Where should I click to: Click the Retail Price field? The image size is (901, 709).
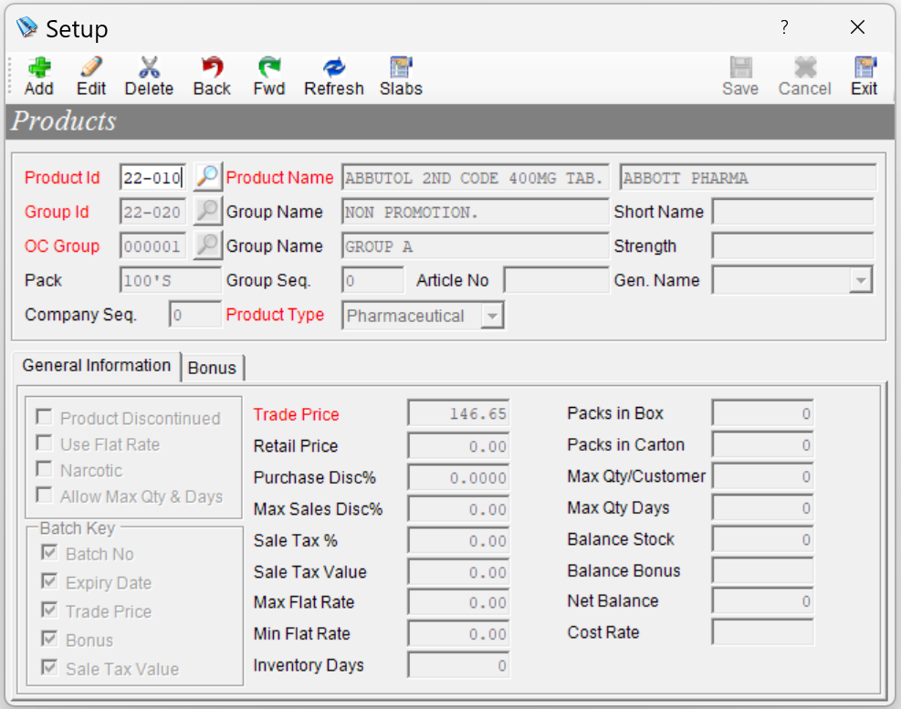(x=458, y=446)
